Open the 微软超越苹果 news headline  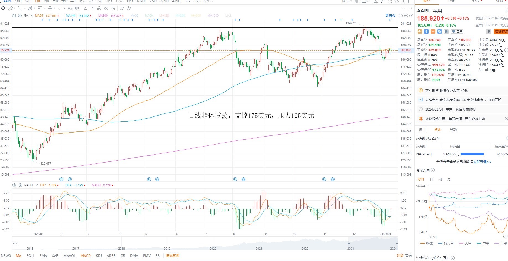coord(455,119)
